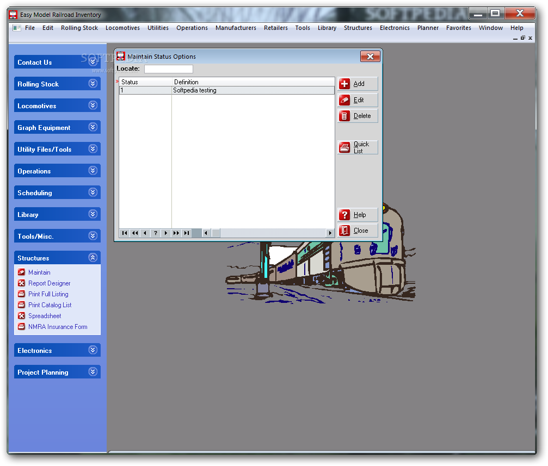The height and width of the screenshot is (466, 548).
Task: Collapse the Structures sidebar panel
Action: click(93, 257)
